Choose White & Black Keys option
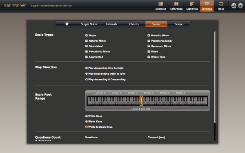Image resolution: width=245 pixels, height=153 pixels. click(x=87, y=127)
